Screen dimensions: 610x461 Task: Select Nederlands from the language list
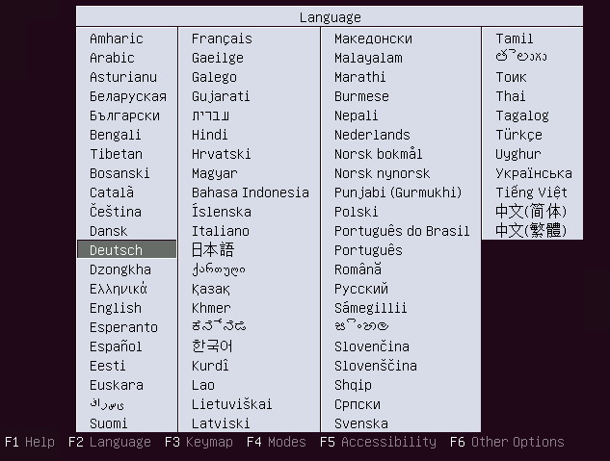point(372,135)
